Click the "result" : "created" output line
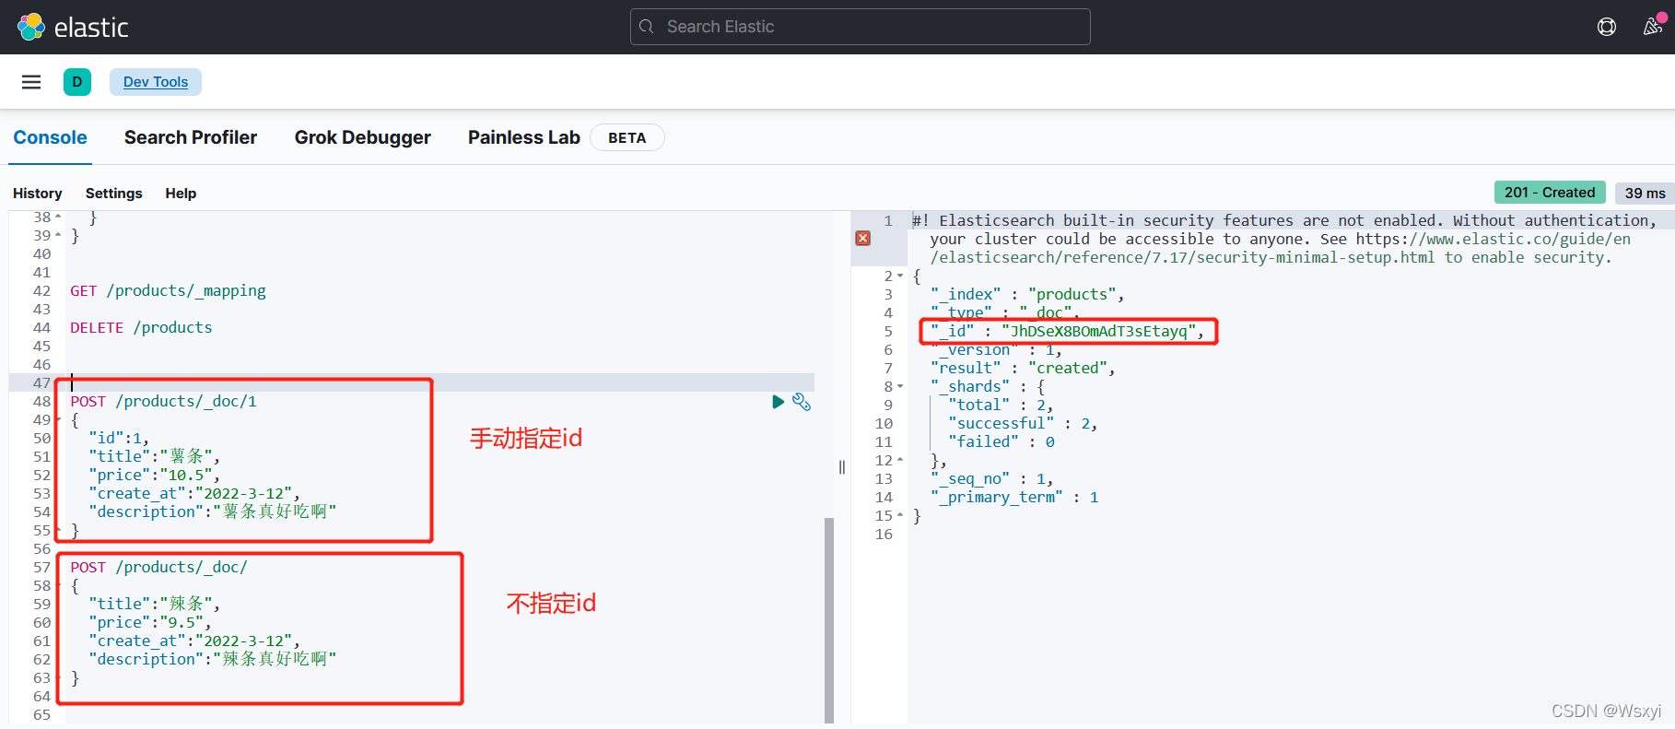The width and height of the screenshot is (1675, 729). 1023,369
